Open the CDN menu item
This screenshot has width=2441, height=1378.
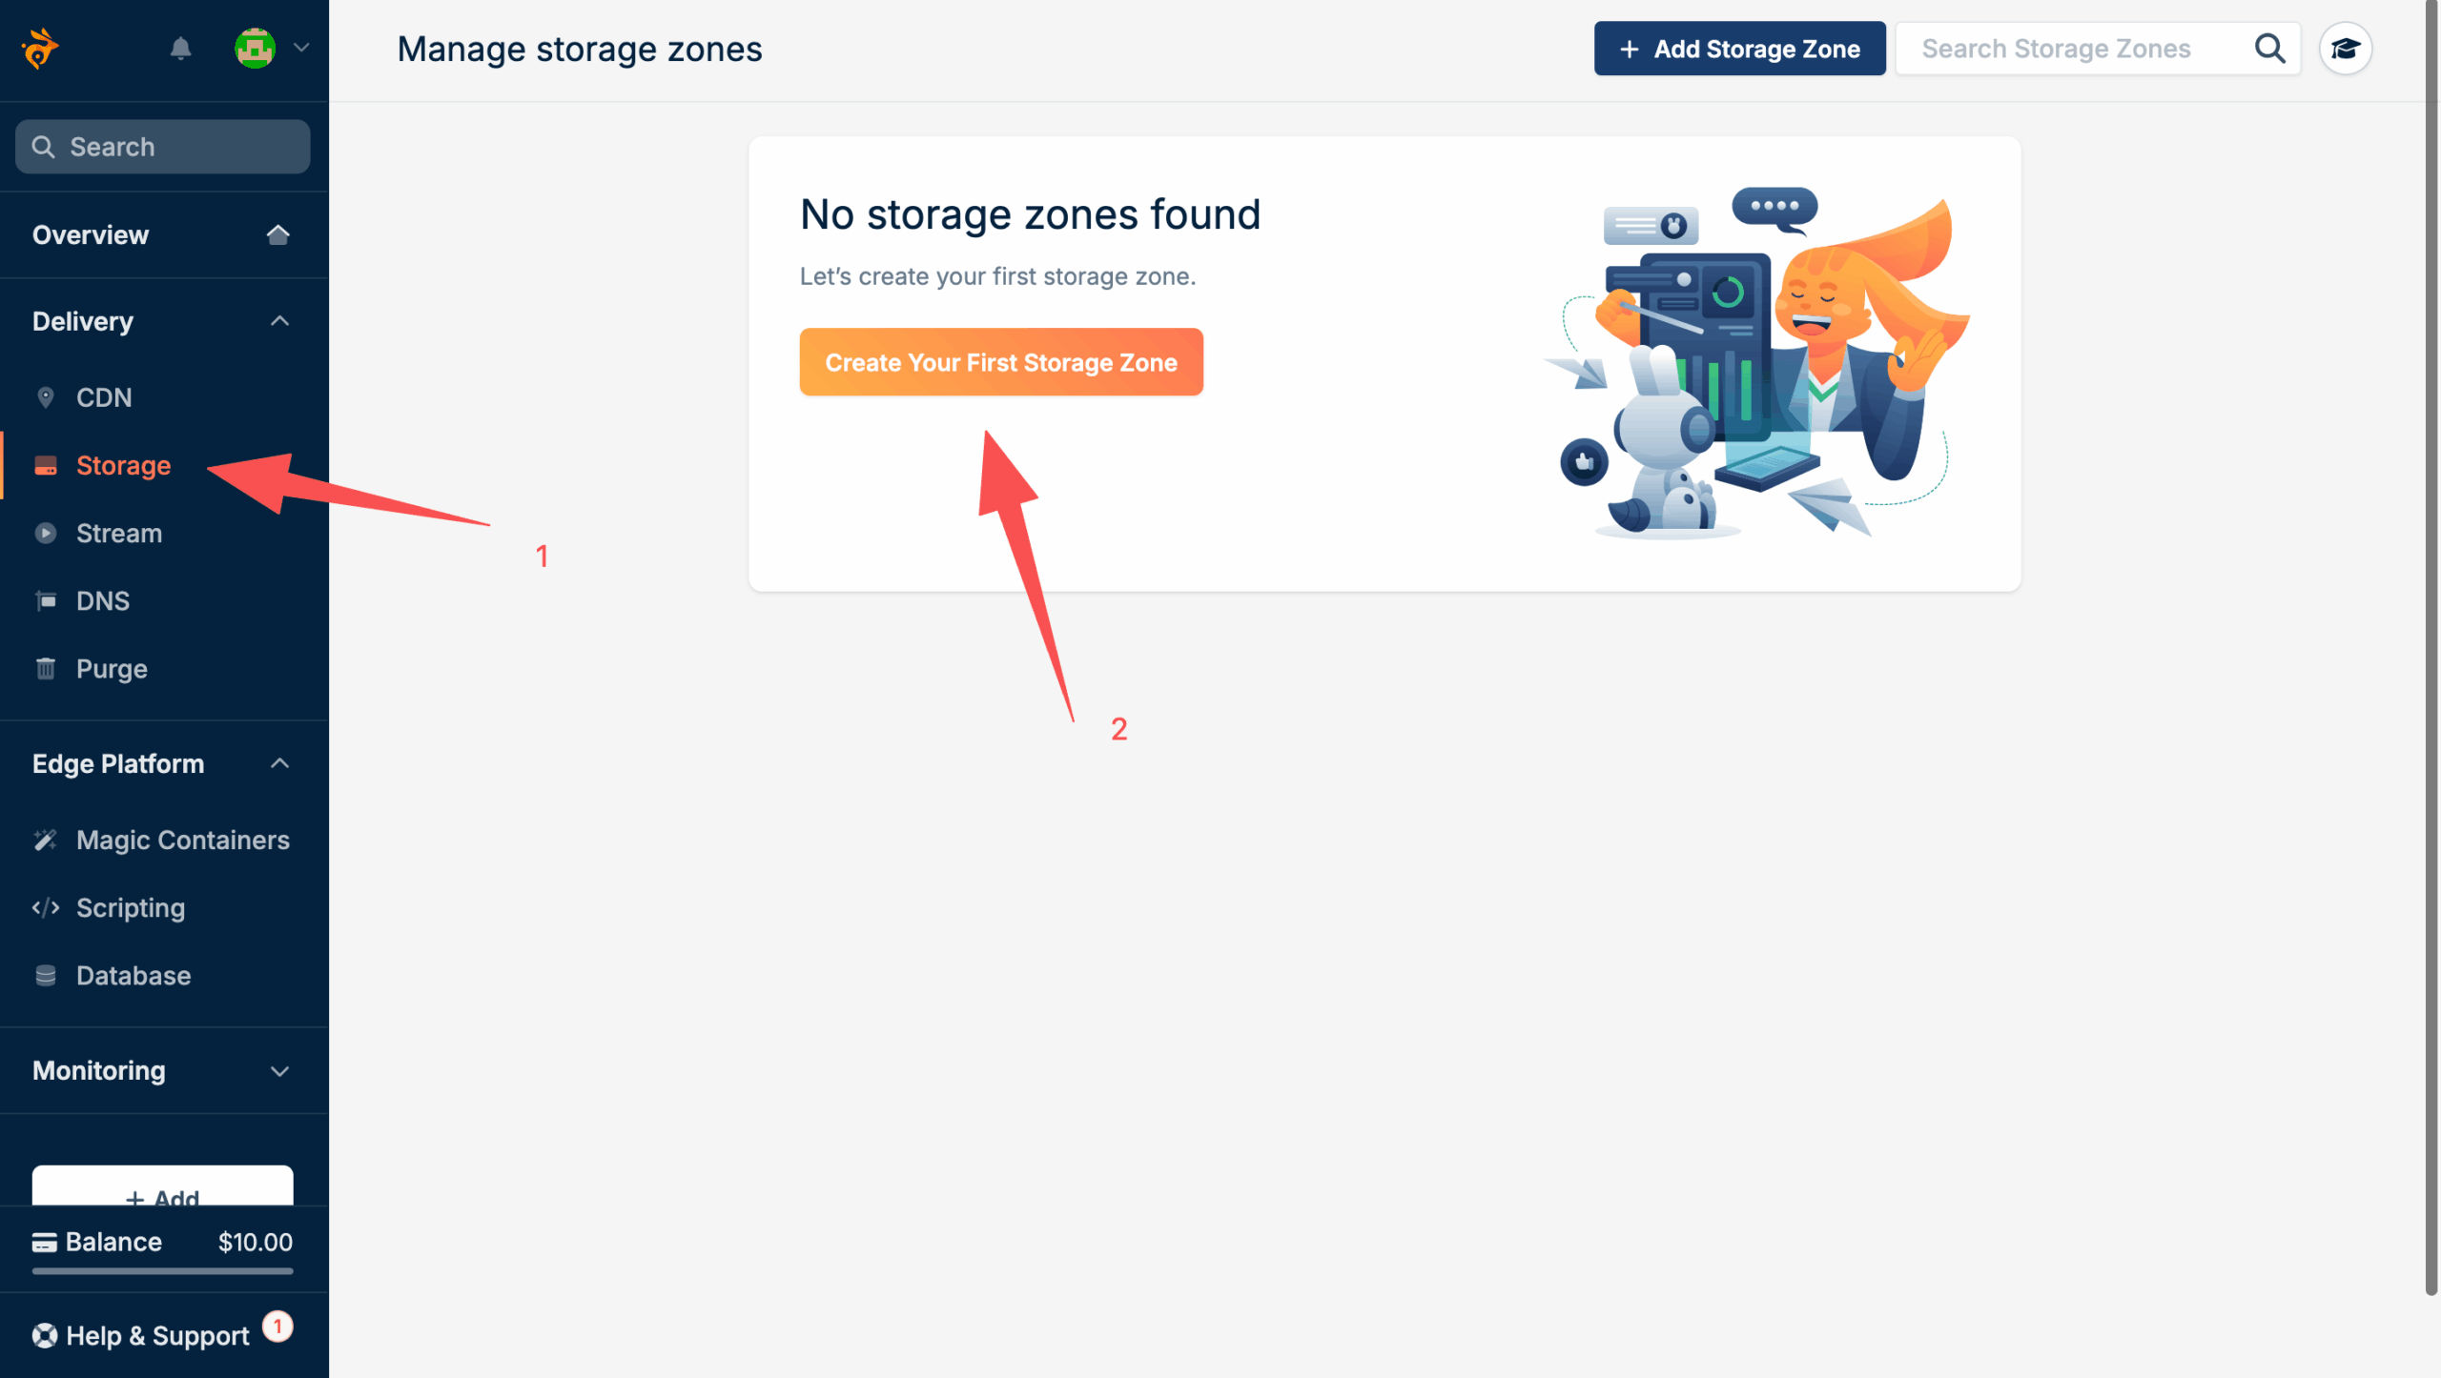[x=104, y=397]
